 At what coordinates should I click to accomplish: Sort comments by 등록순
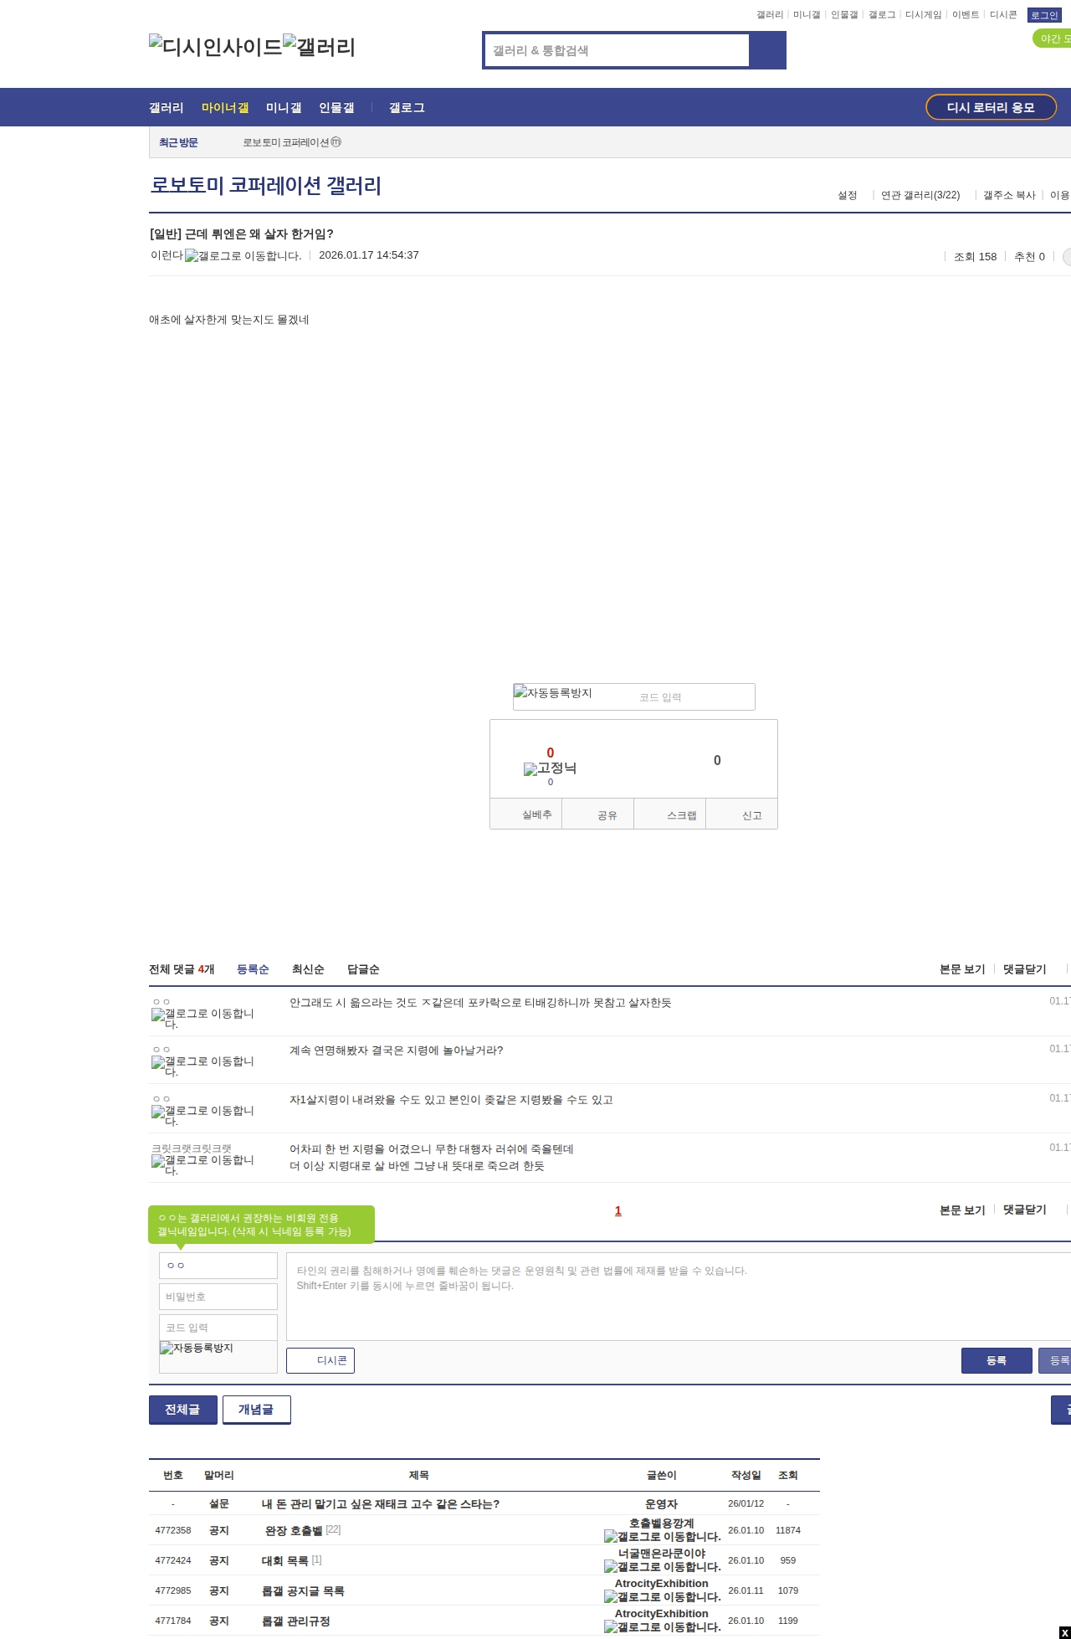[253, 969]
